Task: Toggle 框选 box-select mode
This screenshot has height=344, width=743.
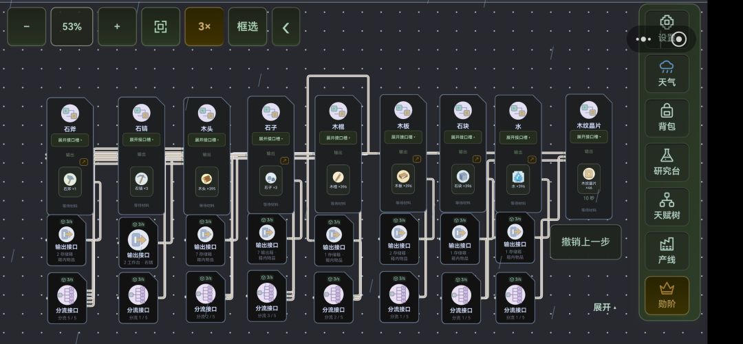Action: [x=248, y=27]
